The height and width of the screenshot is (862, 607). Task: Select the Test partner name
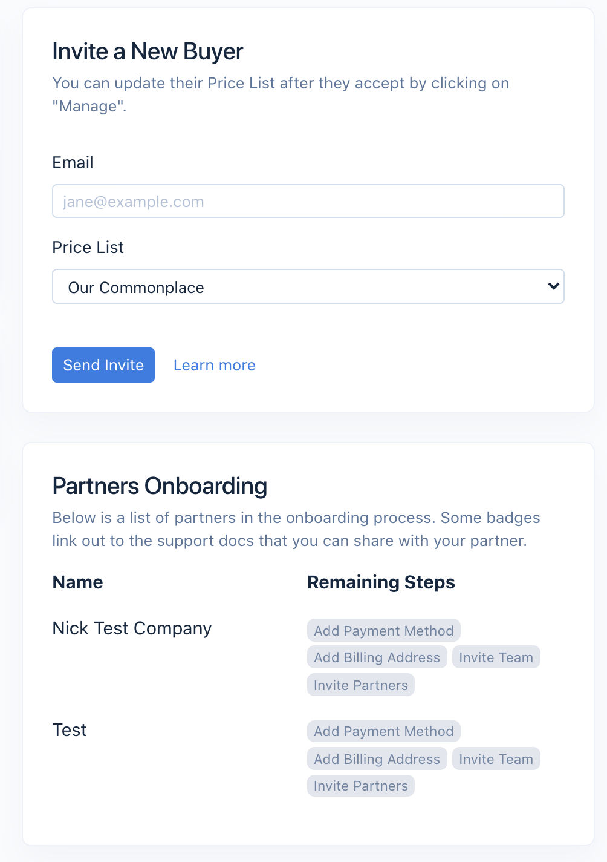click(x=70, y=730)
